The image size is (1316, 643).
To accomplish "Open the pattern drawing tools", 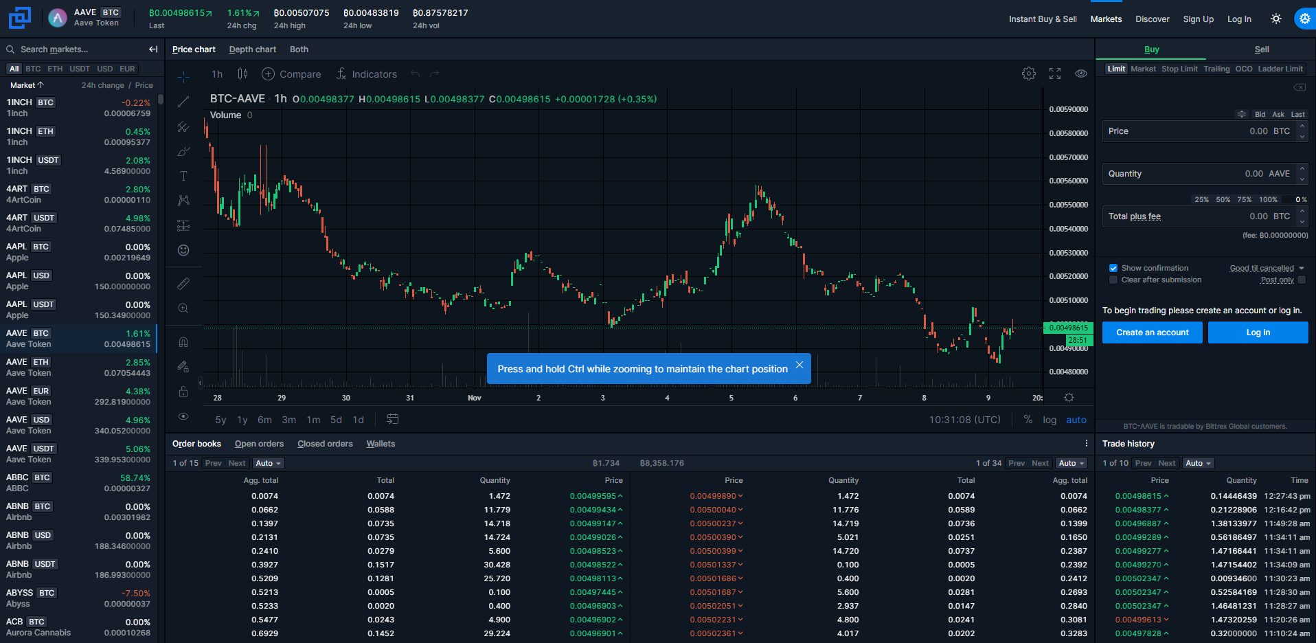I will (x=183, y=201).
